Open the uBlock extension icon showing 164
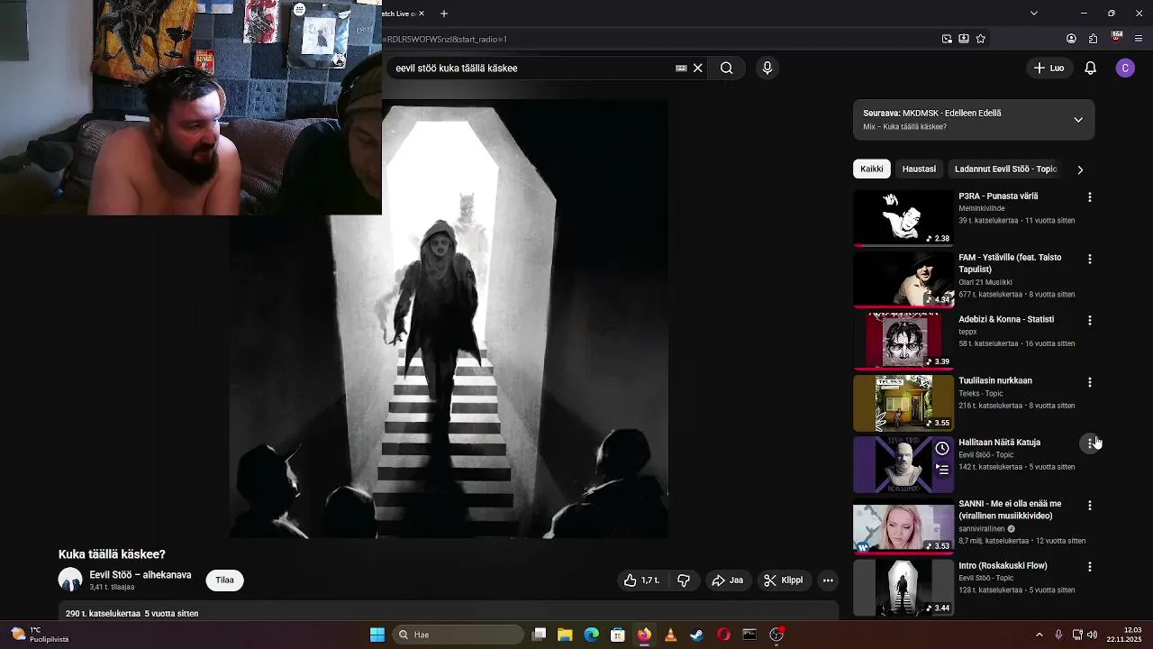Image resolution: width=1153 pixels, height=649 pixels. pos(1117,38)
